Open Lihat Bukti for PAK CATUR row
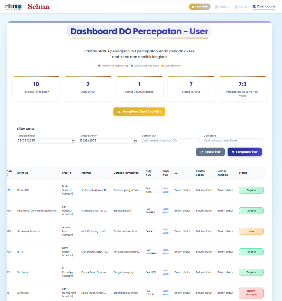This screenshot has height=301, width=282. click(165, 293)
